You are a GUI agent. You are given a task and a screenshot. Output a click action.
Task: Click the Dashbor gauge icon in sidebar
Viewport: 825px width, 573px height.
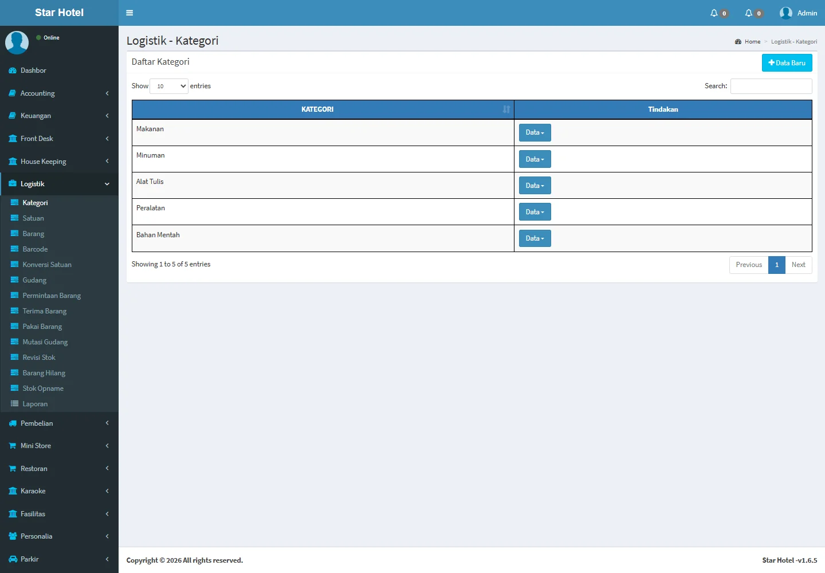(13, 70)
